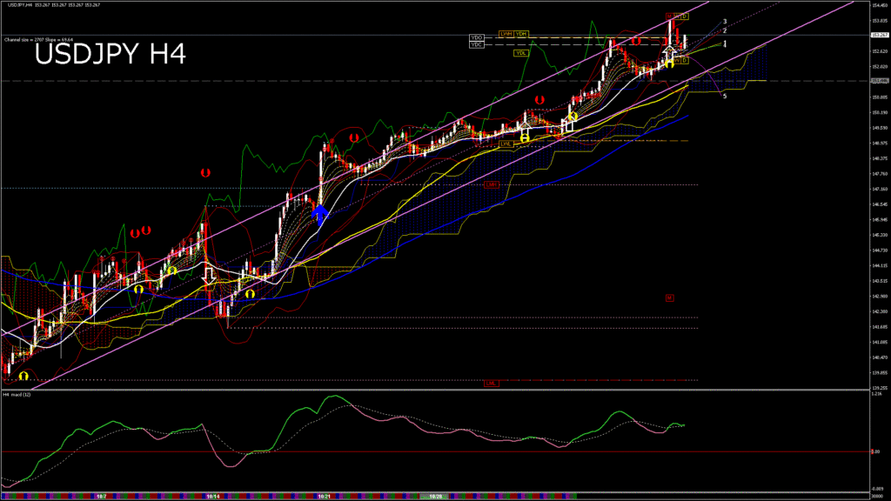Screen dimensions: 891x501
Task: Click the small red box marker at lower right
Action: click(669, 297)
